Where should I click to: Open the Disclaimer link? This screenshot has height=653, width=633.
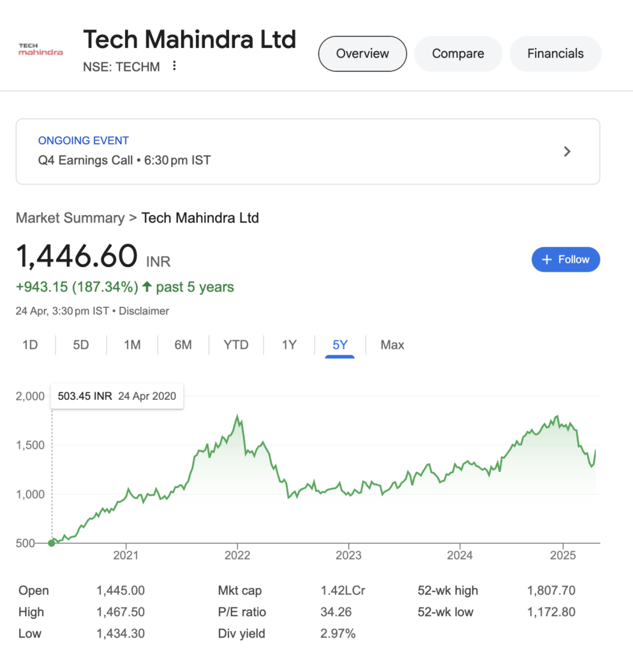(x=144, y=311)
